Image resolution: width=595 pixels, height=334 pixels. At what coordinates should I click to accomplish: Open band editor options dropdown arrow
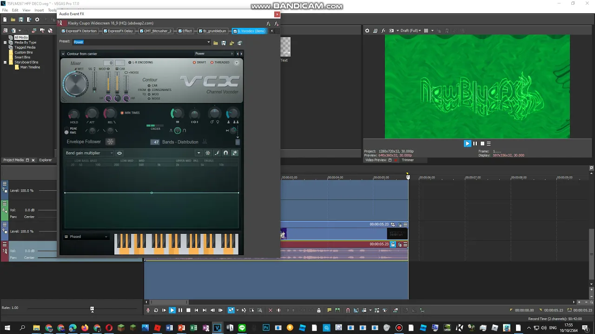tap(198, 153)
